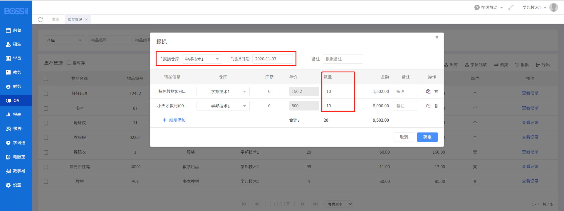This screenshot has height=211, width=564.
Task: Check the 舞蹈衣 row checkbox
Action: [46, 152]
